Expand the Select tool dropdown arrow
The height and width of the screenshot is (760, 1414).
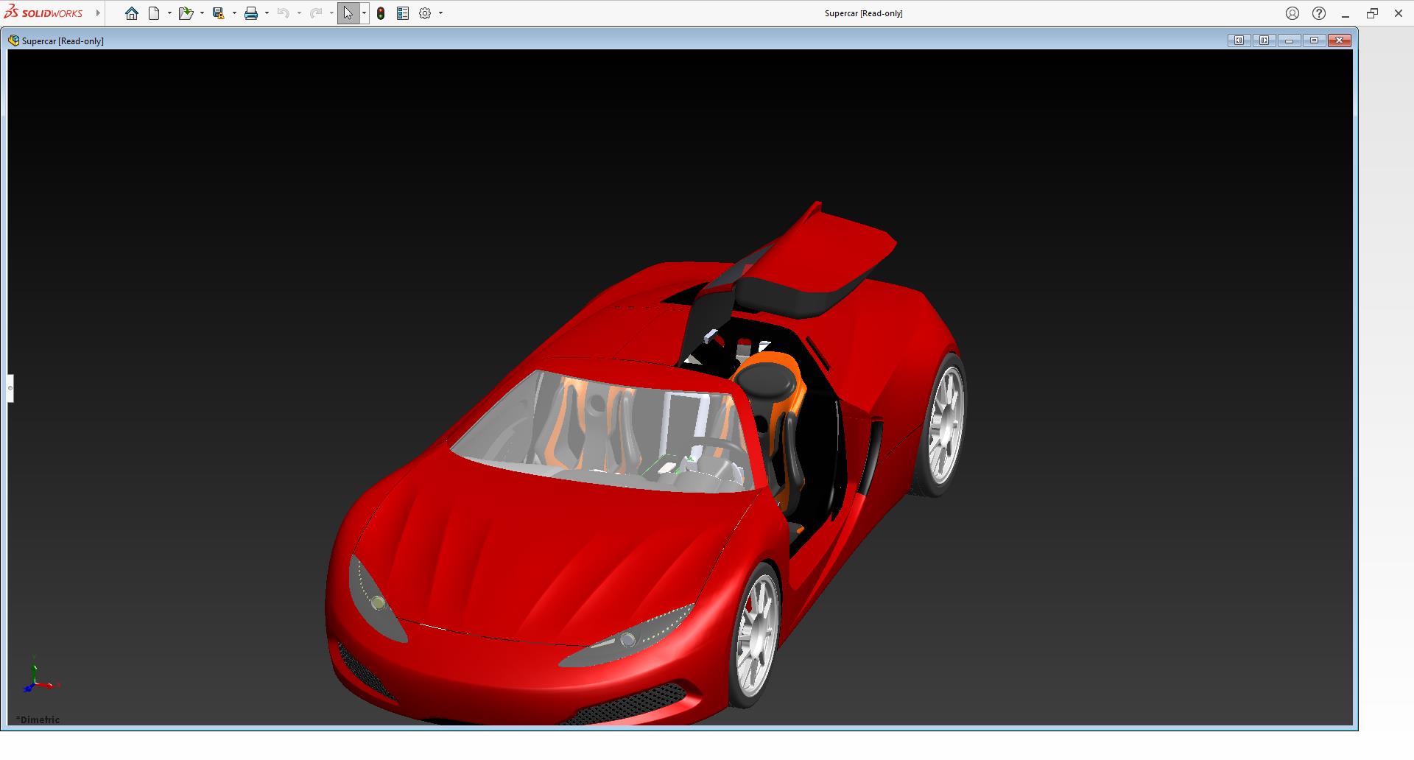pos(364,13)
